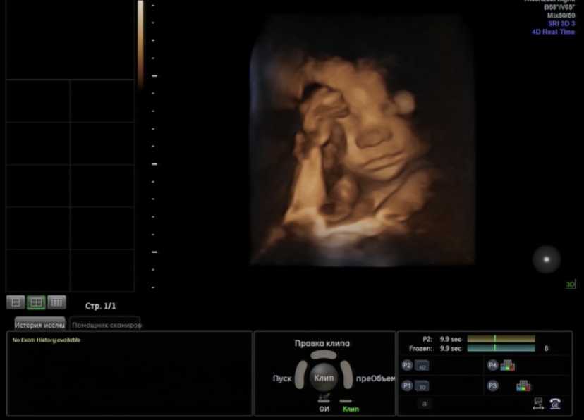Switch to single-column thumbnail layout
Screen dimensions: 584x420
pyautogui.click(x=16, y=302)
